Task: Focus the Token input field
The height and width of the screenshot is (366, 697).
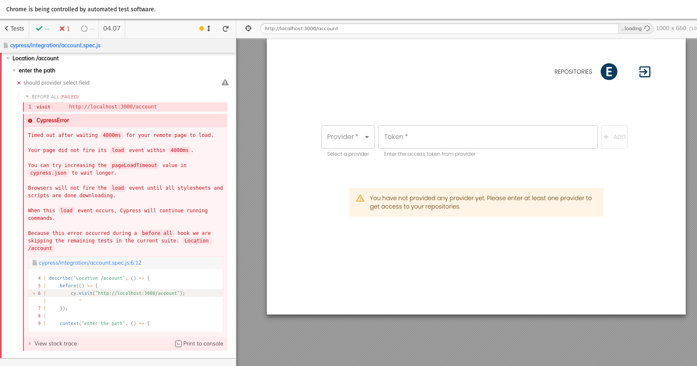Action: [x=488, y=137]
